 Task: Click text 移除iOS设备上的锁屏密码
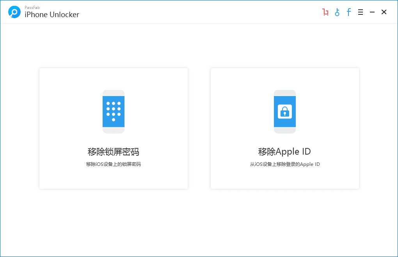tap(114, 164)
